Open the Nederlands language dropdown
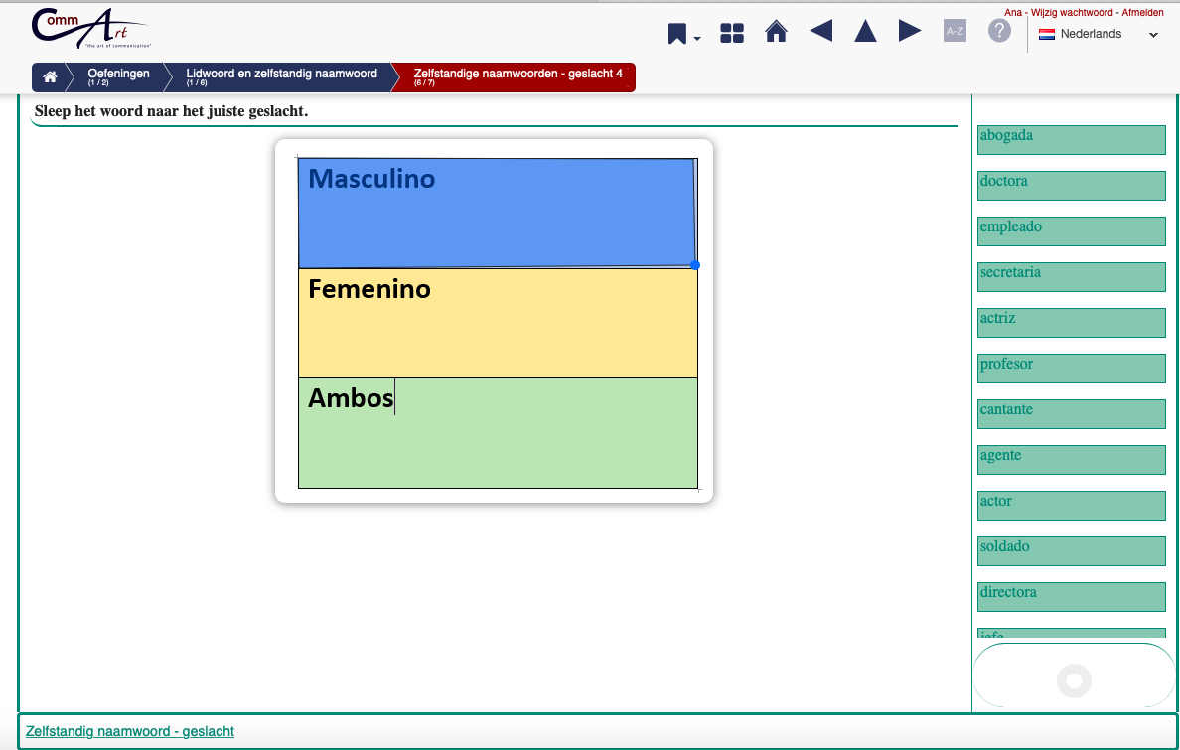This screenshot has width=1180, height=750. click(x=1099, y=34)
